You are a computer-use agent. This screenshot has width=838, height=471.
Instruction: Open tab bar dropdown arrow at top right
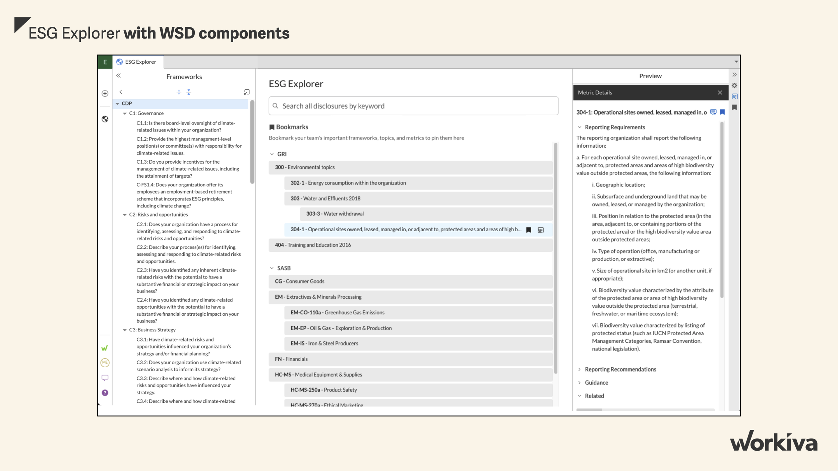(x=736, y=62)
